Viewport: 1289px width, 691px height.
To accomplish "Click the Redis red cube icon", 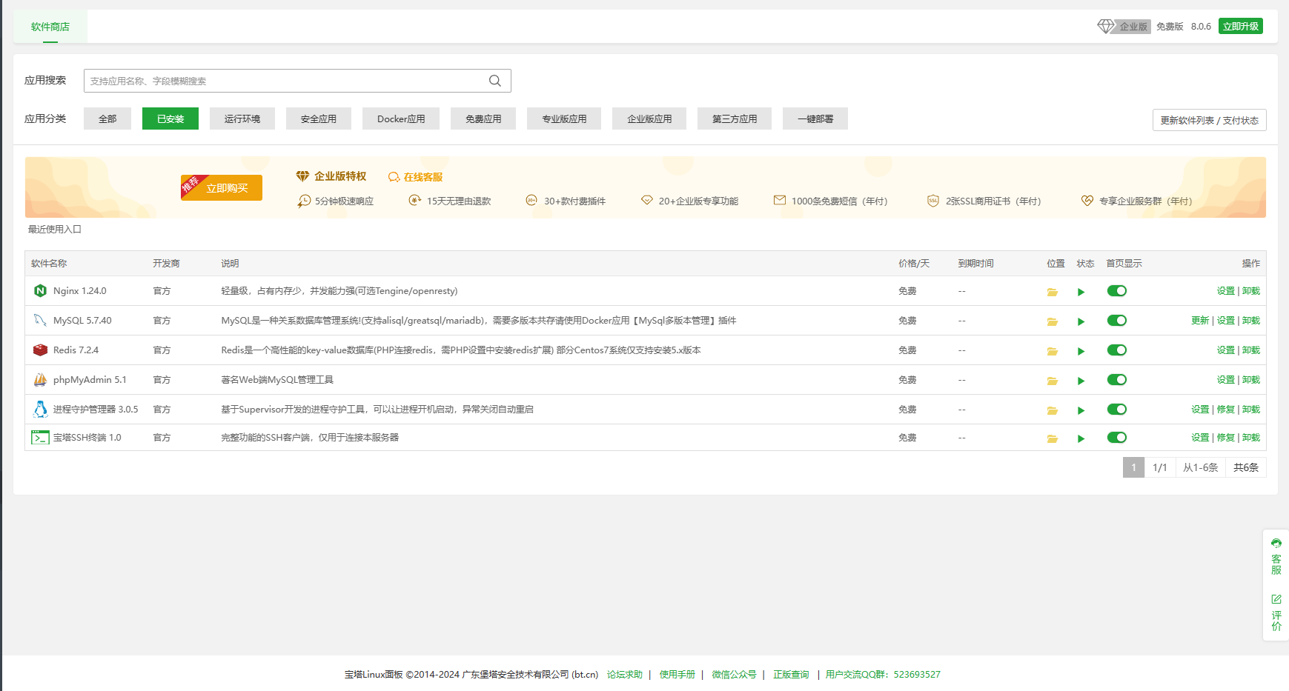I will (x=40, y=350).
